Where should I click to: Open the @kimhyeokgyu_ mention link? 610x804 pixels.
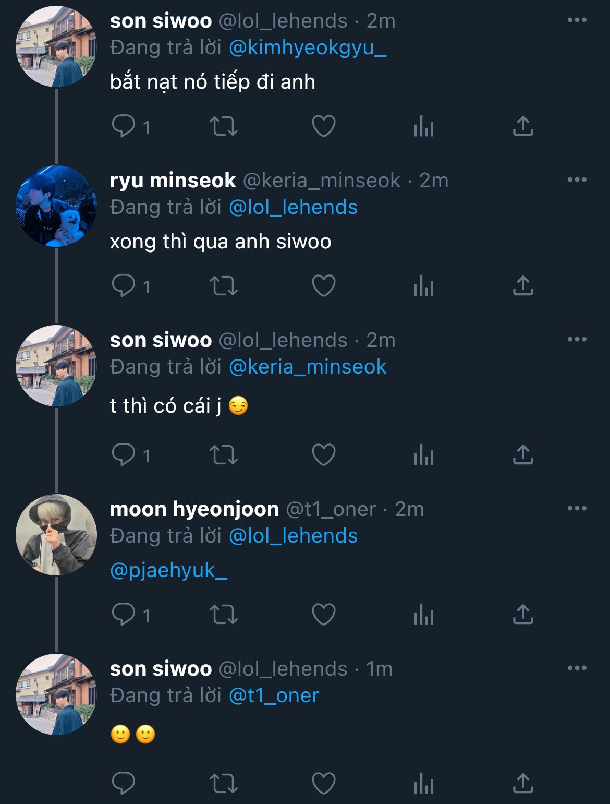(x=308, y=48)
